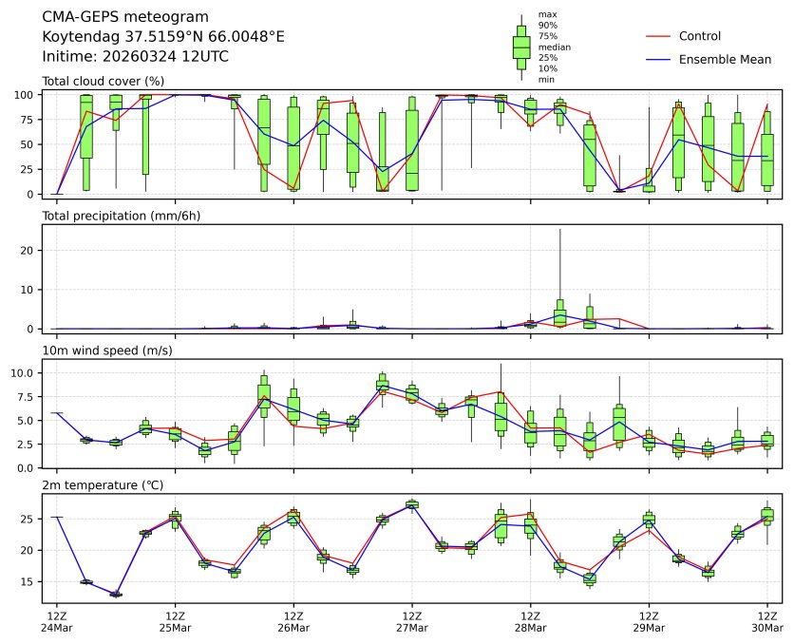This screenshot has width=794, height=644.
Task: Click the red Control legend line
Action: (658, 36)
